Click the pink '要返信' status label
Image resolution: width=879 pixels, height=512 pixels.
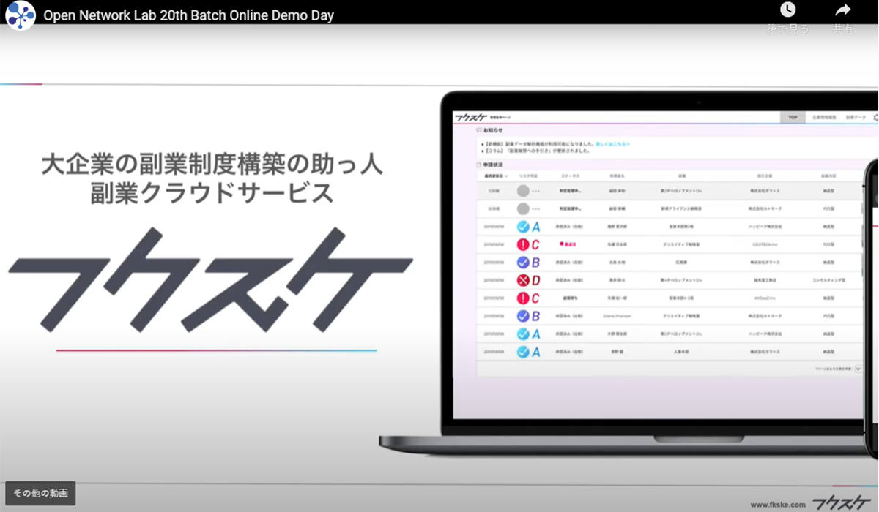pos(568,245)
